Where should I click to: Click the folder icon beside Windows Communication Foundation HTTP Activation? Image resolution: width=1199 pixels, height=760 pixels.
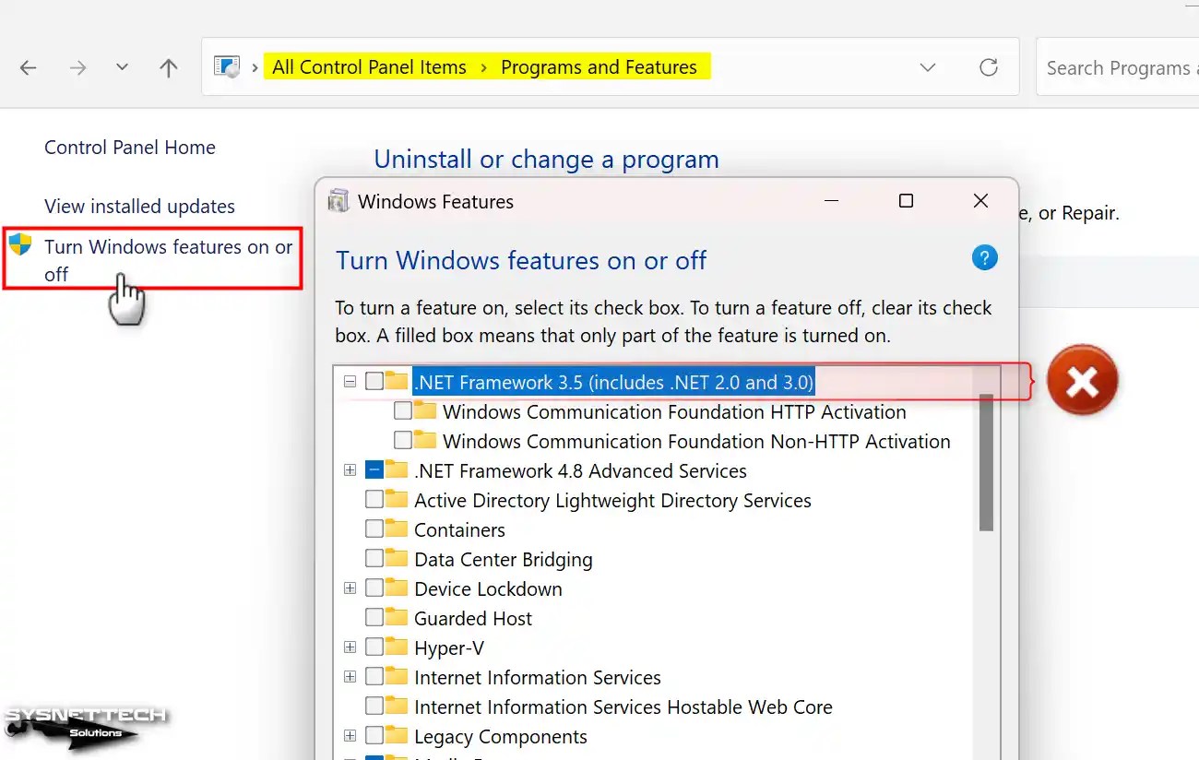pos(425,411)
